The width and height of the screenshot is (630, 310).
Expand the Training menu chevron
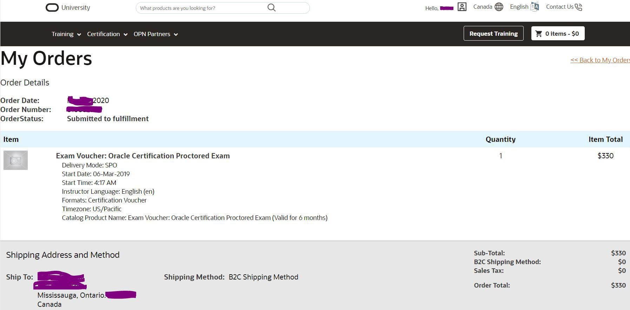pos(79,34)
